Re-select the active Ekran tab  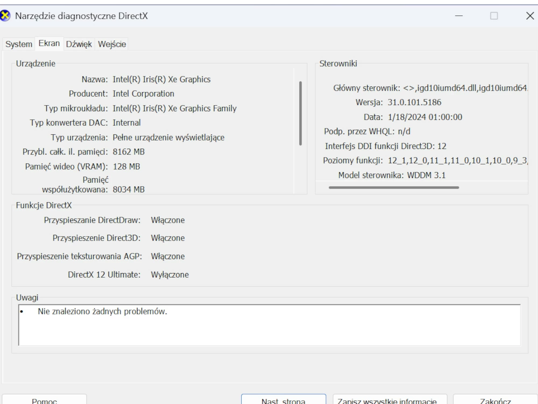49,43
